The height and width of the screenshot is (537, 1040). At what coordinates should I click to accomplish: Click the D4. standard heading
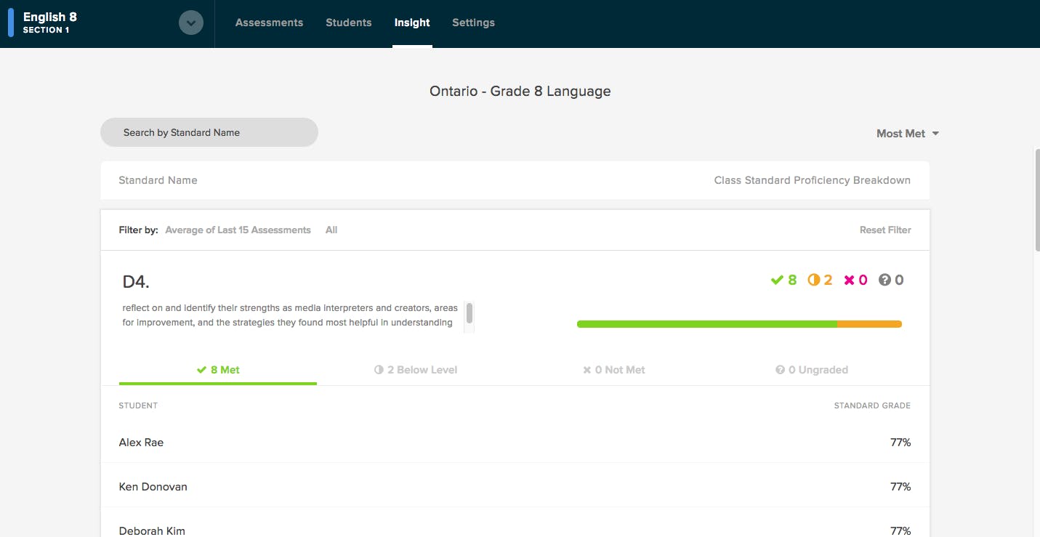tap(136, 282)
